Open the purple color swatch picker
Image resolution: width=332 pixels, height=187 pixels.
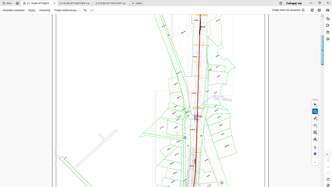point(315,154)
